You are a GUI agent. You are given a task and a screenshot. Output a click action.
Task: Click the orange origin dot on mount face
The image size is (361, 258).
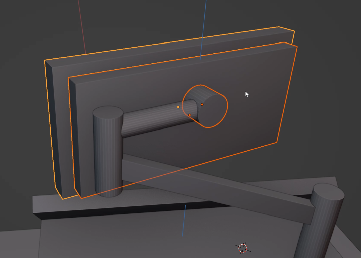point(202,104)
